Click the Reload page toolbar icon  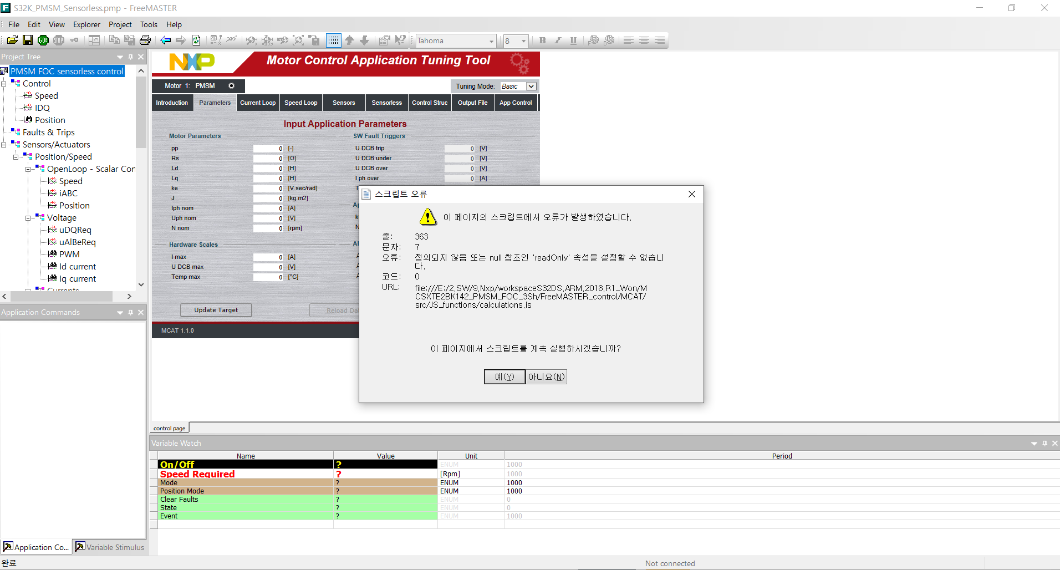pos(196,40)
